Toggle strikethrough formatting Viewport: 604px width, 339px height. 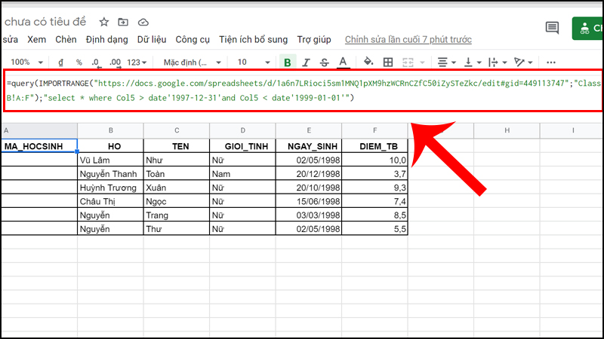(323, 62)
